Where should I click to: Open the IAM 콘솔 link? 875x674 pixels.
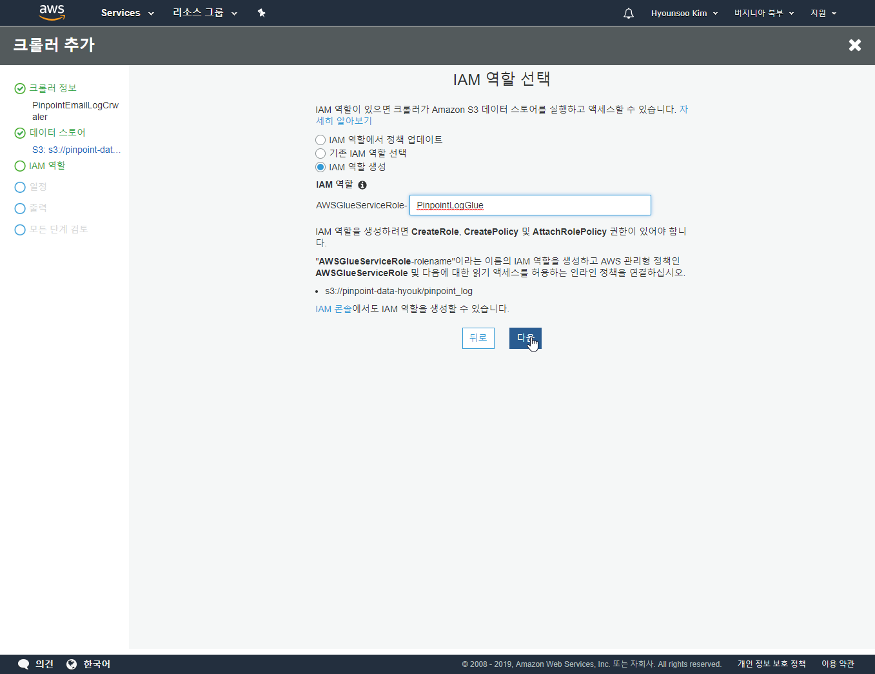(333, 309)
